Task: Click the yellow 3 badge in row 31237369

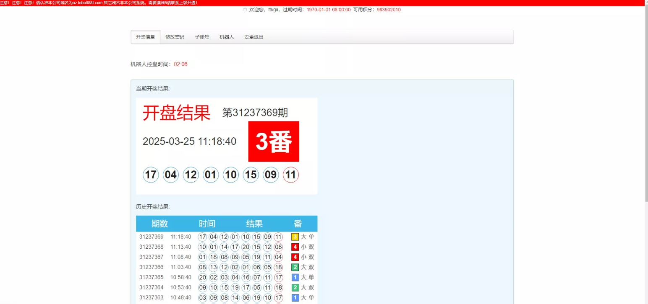Action: pyautogui.click(x=295, y=237)
